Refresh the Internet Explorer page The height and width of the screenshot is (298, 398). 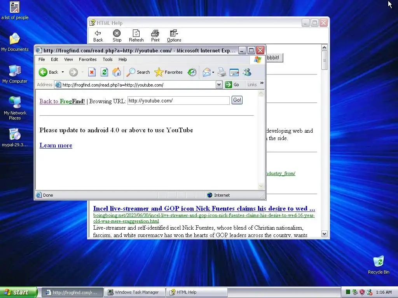click(104, 72)
